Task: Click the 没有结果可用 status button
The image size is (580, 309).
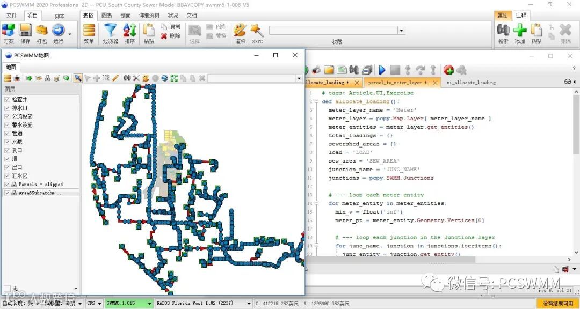Action: (557, 304)
